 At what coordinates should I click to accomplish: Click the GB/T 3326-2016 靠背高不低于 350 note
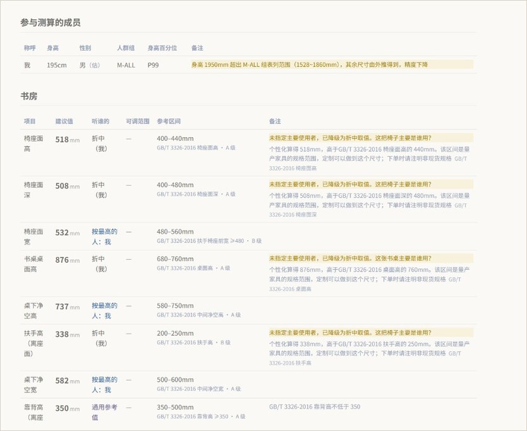(x=315, y=407)
